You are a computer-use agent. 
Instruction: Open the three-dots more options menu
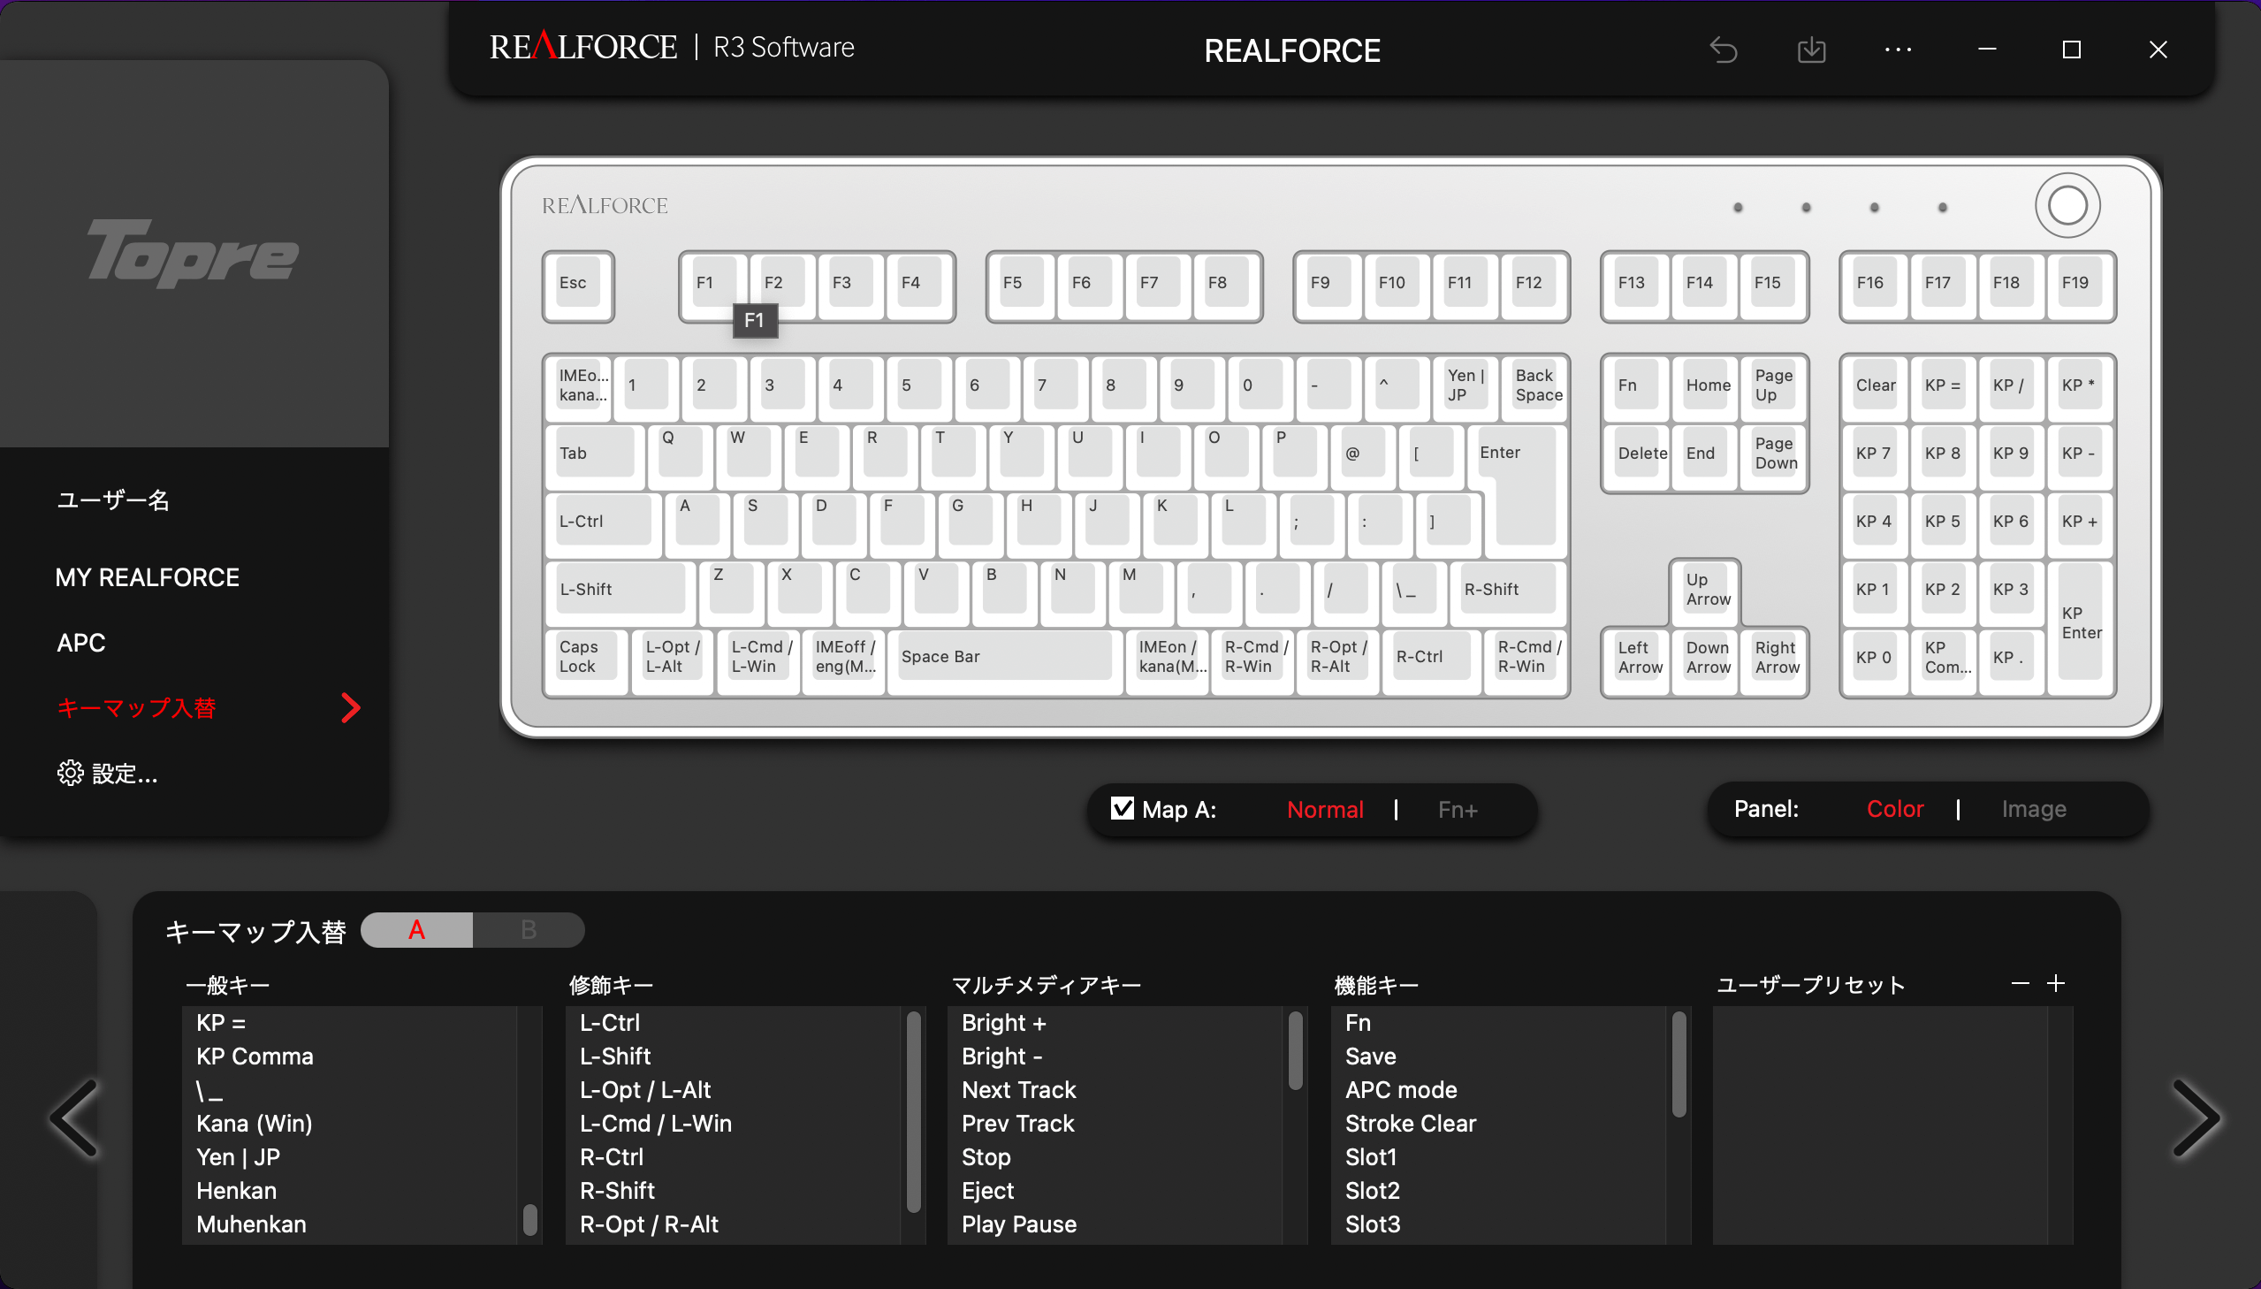tap(1899, 50)
